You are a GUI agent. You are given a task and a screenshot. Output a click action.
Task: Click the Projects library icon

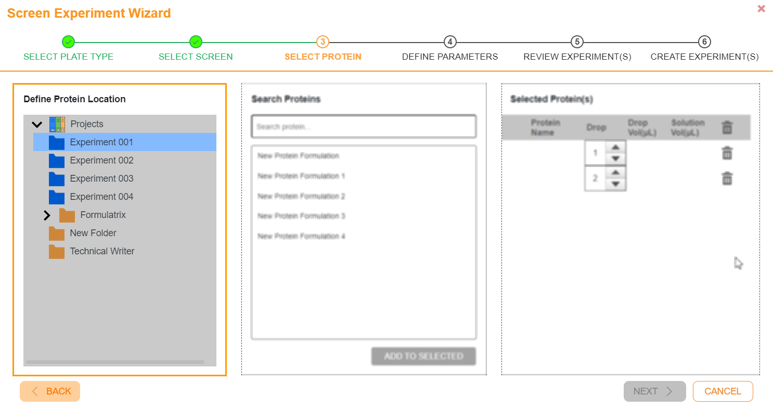57,124
